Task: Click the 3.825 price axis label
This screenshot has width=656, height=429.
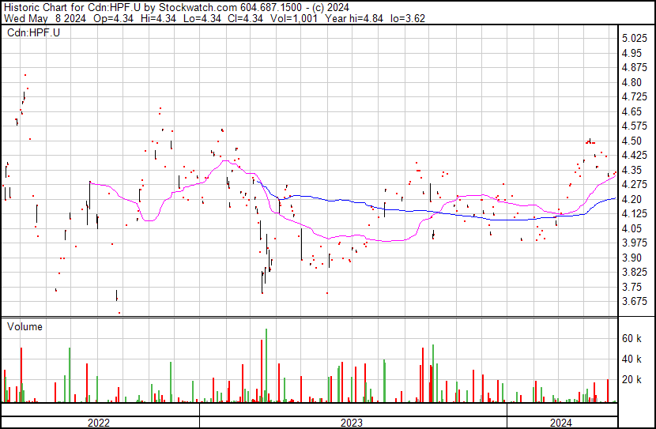Action: (x=635, y=273)
